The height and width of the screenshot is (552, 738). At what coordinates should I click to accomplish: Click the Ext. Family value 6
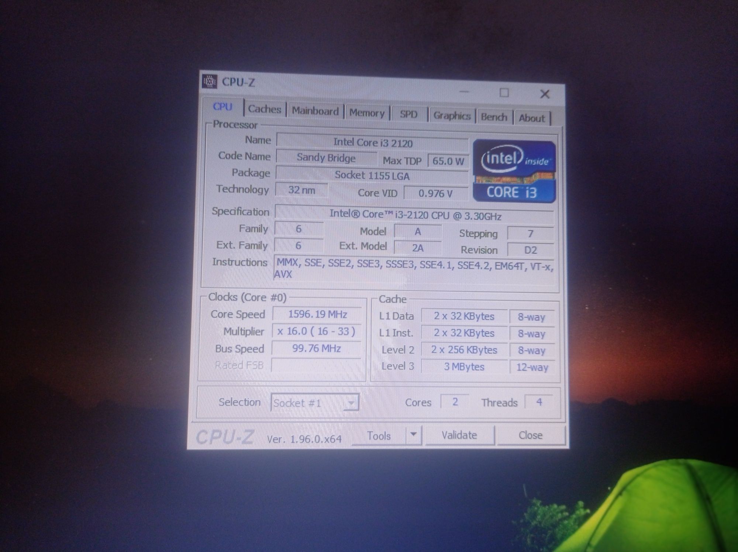coord(298,245)
